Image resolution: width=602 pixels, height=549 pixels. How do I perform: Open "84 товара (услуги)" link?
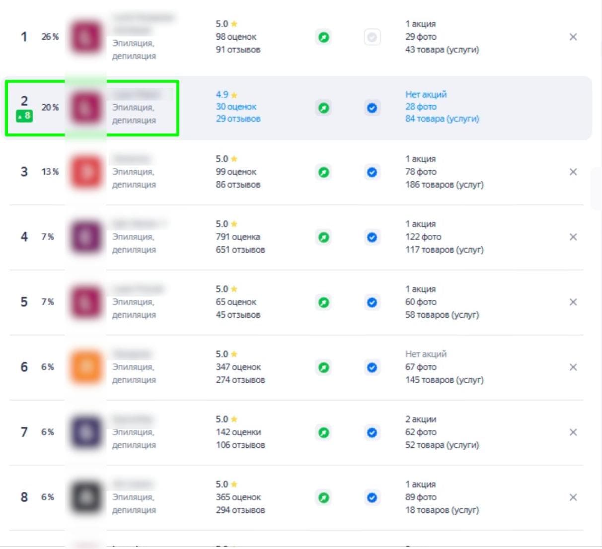click(x=442, y=119)
